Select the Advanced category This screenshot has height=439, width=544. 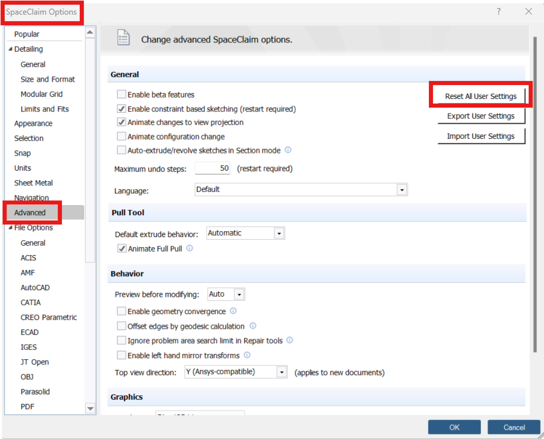click(45, 213)
